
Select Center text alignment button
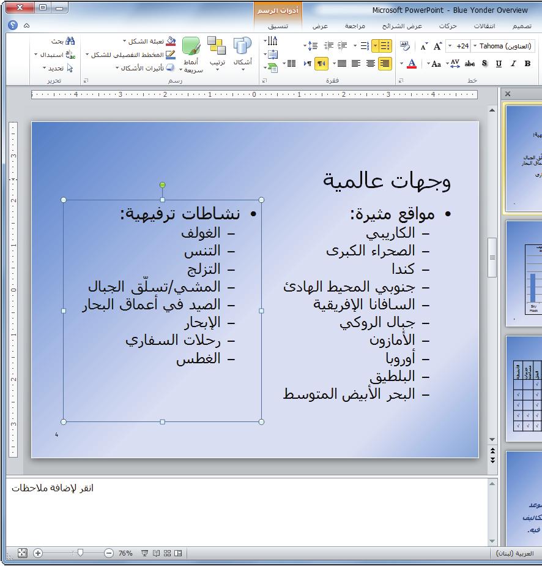371,64
